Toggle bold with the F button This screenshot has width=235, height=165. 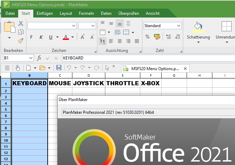[x=31, y=37]
